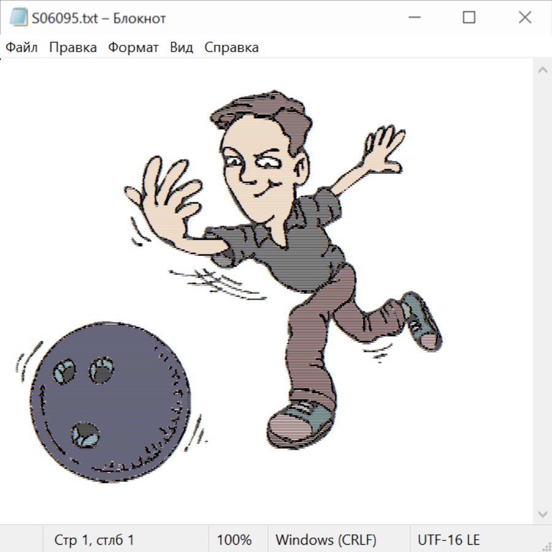Click the Notepad icon in title bar

click(x=18, y=18)
